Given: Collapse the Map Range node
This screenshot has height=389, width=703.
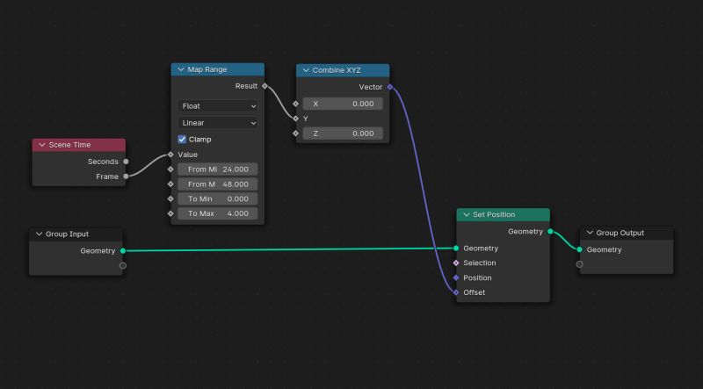Looking at the screenshot, I should pyautogui.click(x=181, y=69).
